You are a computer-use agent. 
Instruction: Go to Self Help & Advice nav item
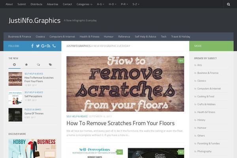145,37
